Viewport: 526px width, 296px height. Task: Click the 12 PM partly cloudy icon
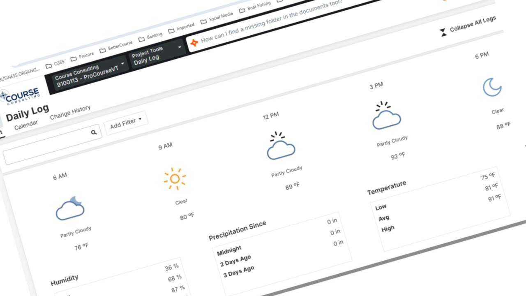click(281, 146)
